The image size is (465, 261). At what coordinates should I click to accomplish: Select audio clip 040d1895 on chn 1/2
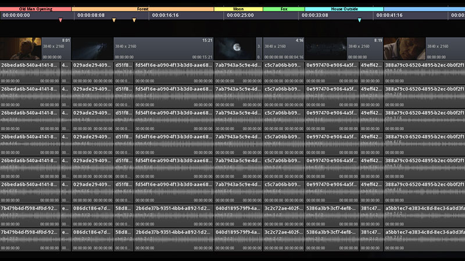click(x=238, y=216)
